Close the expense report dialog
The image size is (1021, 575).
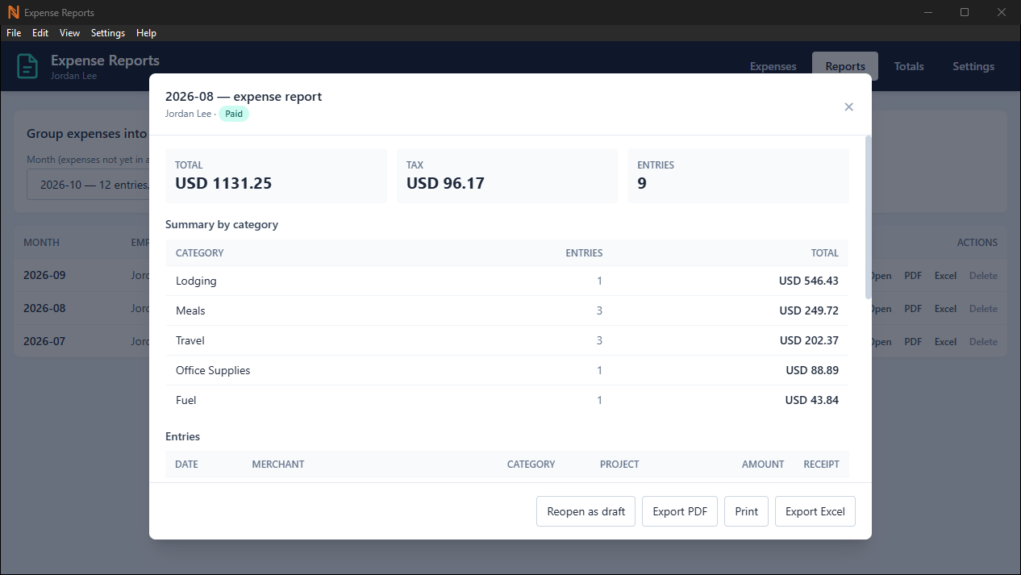[848, 106]
